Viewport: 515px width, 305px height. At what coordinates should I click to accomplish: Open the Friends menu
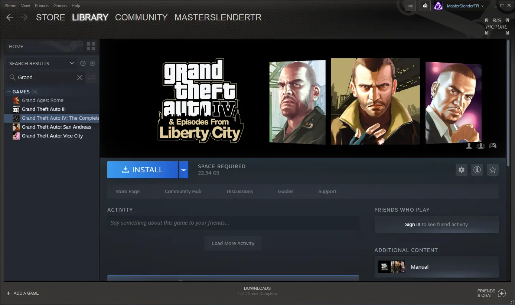click(42, 6)
